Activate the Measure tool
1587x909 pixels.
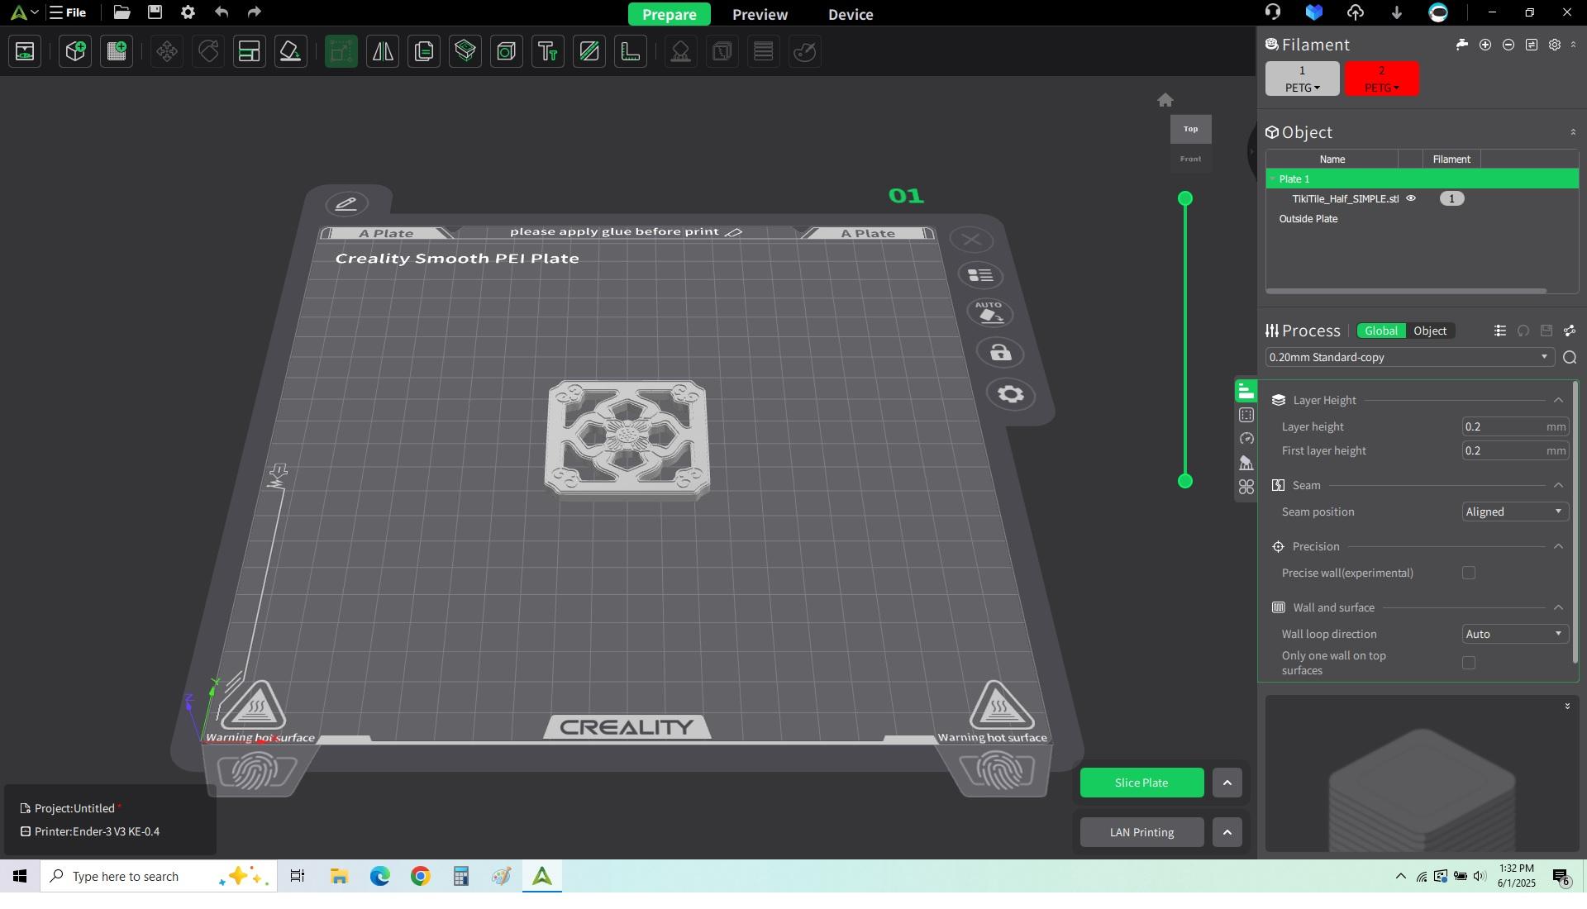coord(631,52)
